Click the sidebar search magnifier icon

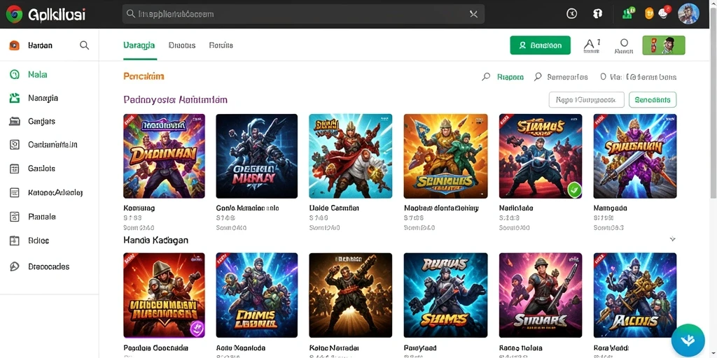(x=84, y=45)
